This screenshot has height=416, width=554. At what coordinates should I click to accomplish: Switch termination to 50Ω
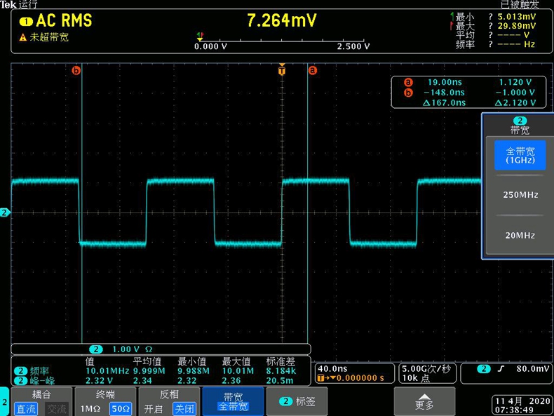click(120, 409)
